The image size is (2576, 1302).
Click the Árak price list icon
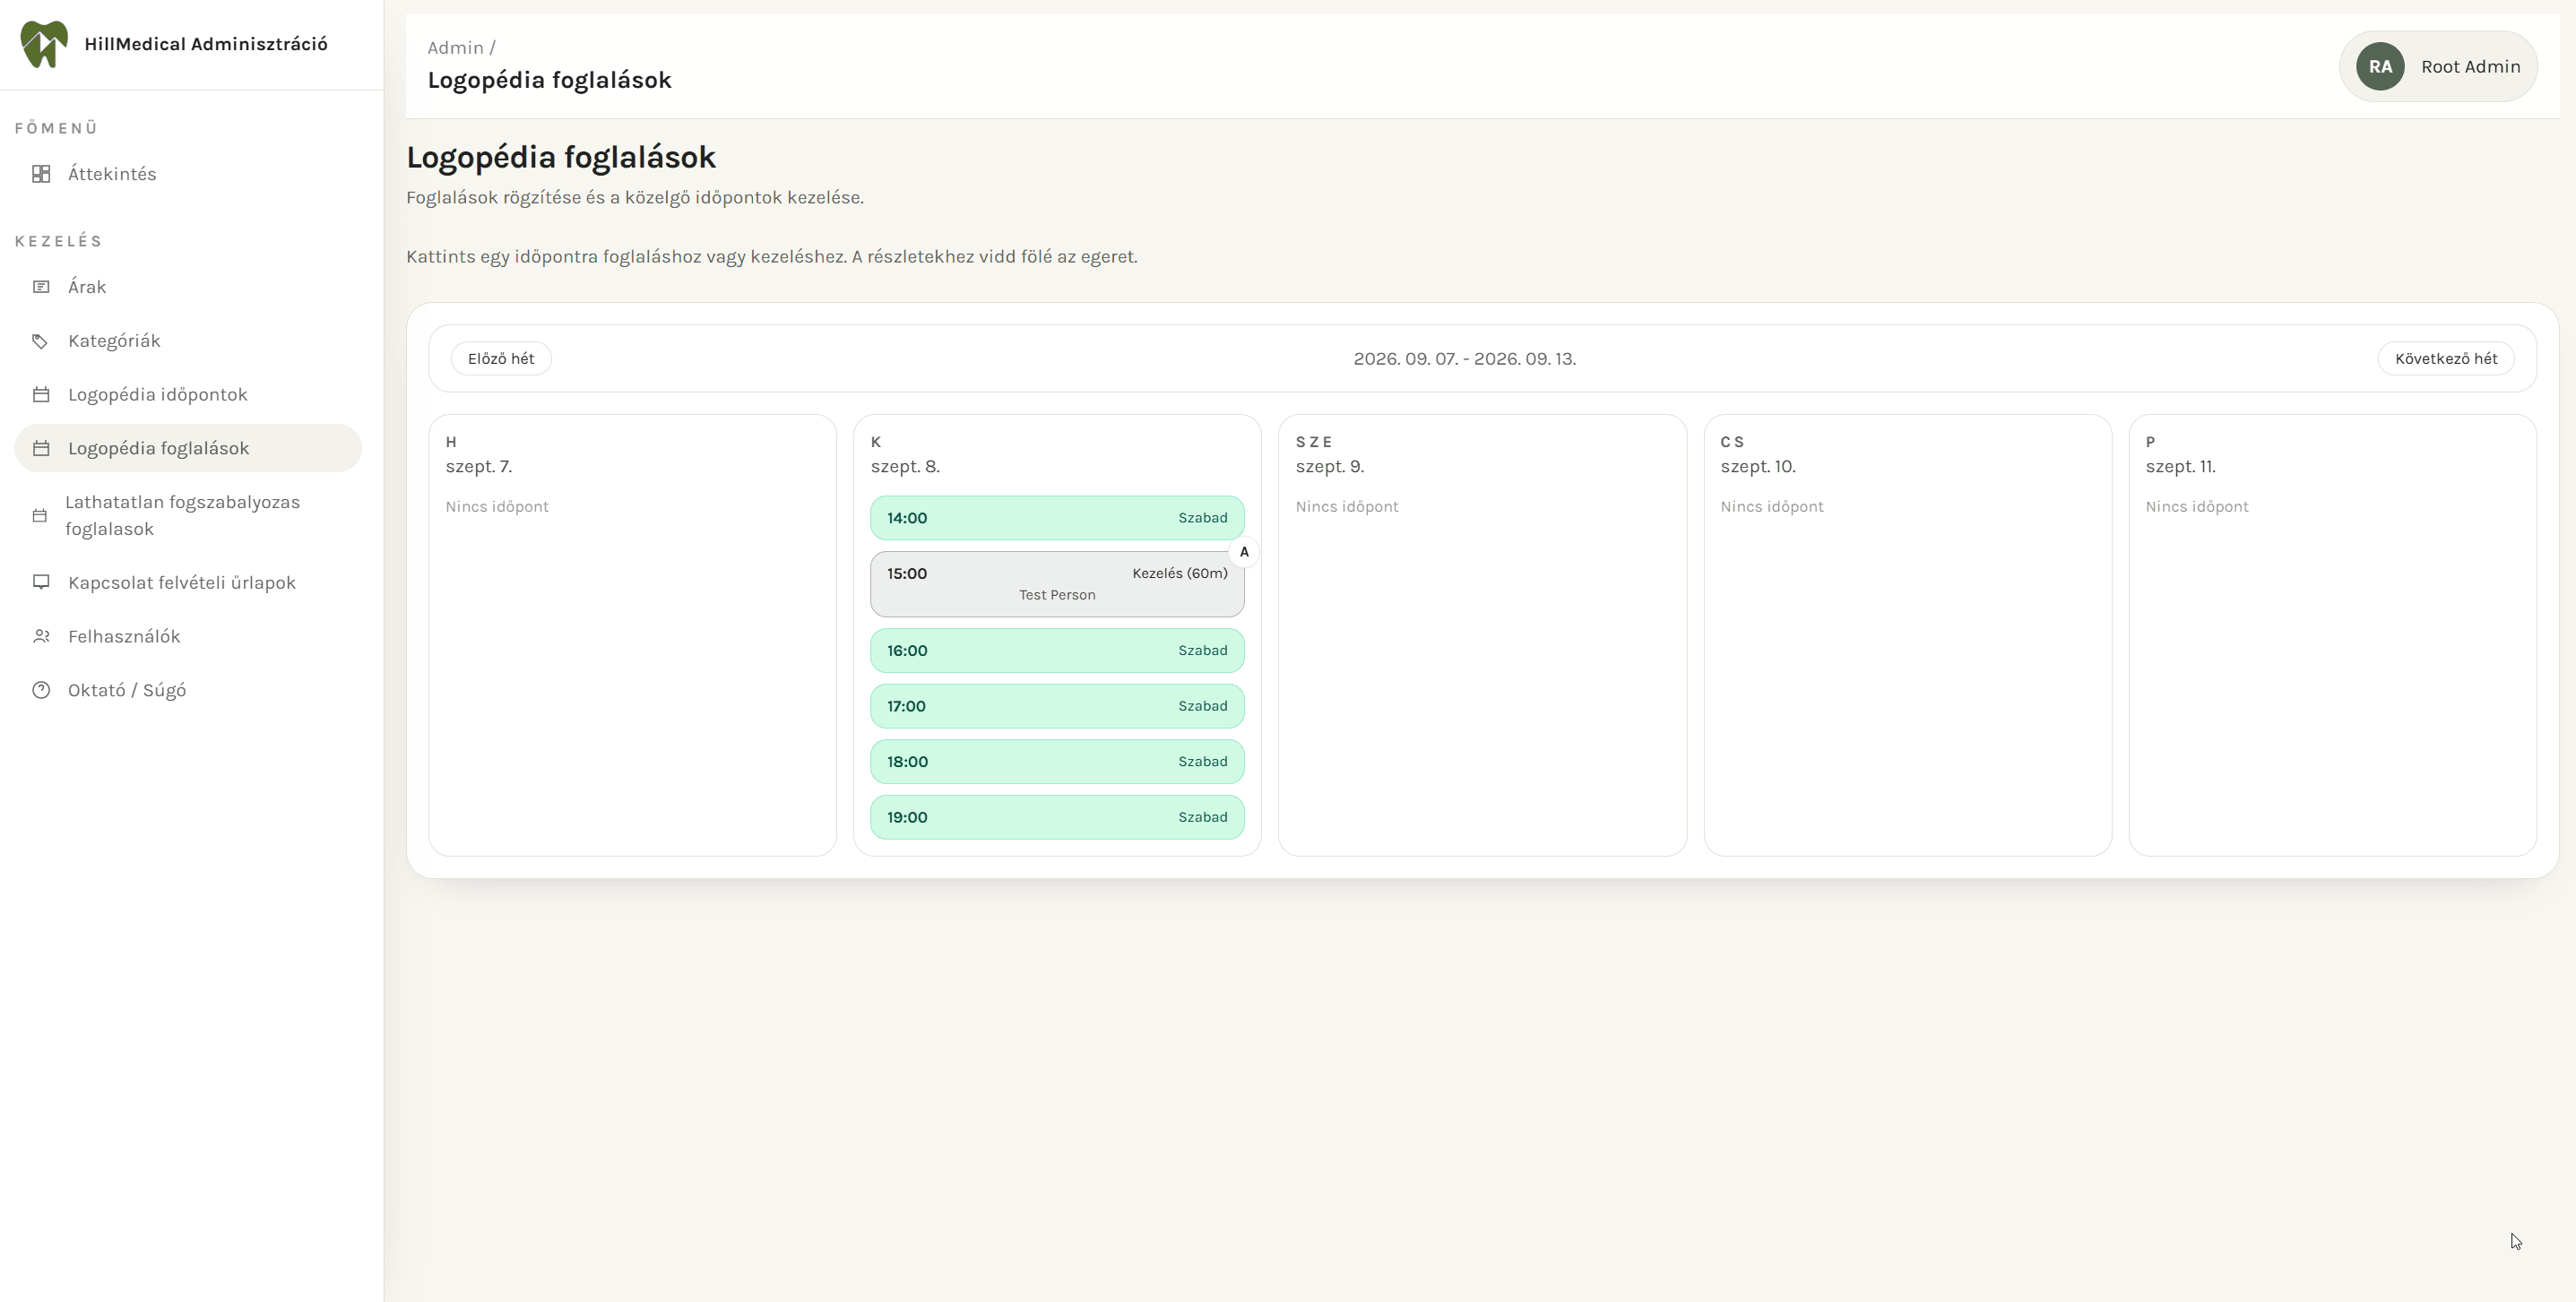[41, 287]
